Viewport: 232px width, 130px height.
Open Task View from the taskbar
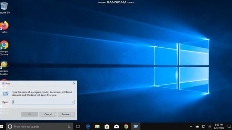point(78,126)
